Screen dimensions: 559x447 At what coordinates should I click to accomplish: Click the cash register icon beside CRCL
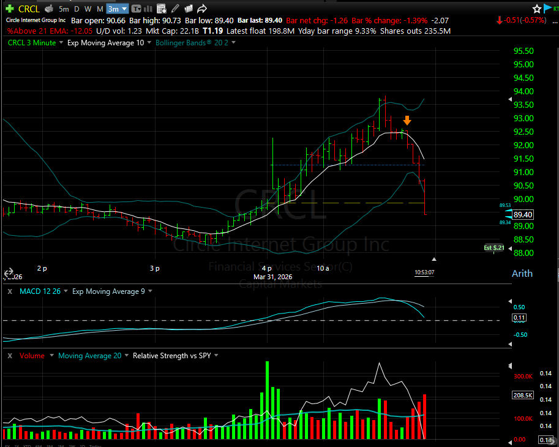click(48, 9)
